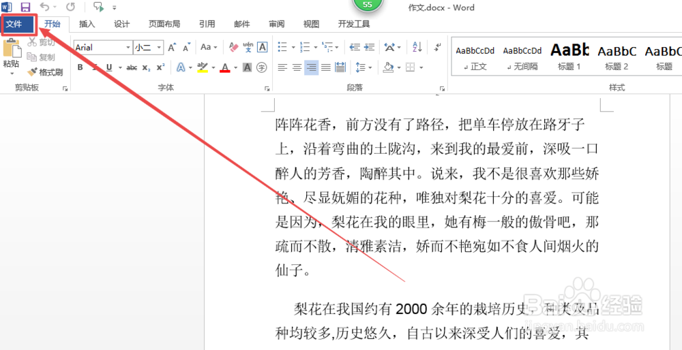Switch to the 页面布局 tab
682x350 pixels.
(x=164, y=24)
